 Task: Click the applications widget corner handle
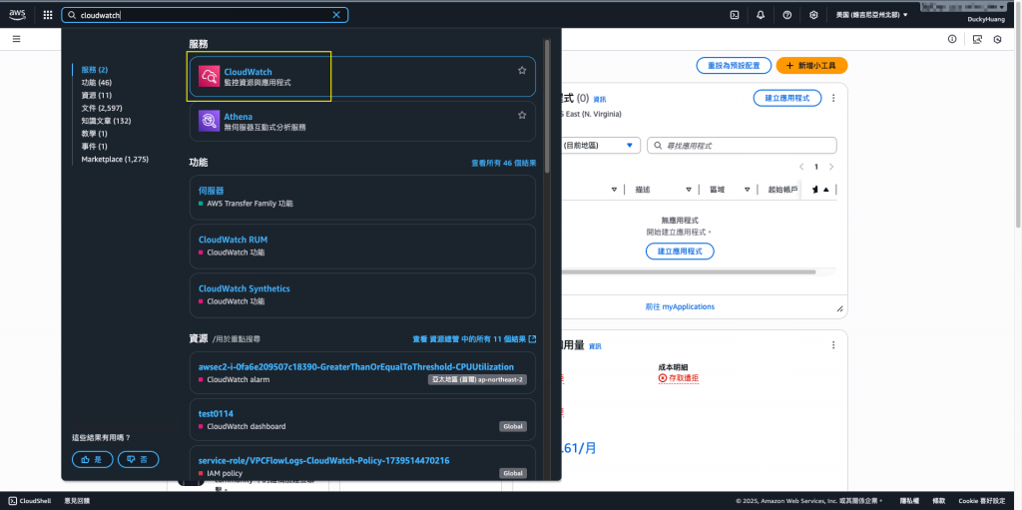click(839, 309)
